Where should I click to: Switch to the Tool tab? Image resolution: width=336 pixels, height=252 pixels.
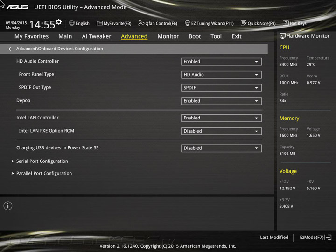click(x=216, y=36)
